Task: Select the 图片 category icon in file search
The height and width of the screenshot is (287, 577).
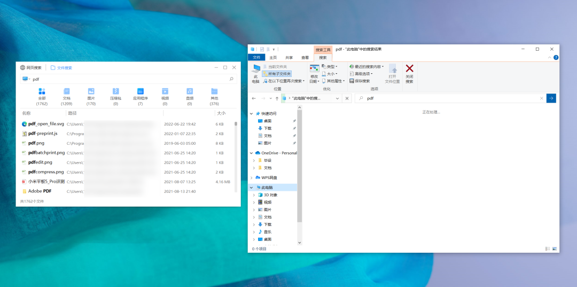Action: [91, 91]
